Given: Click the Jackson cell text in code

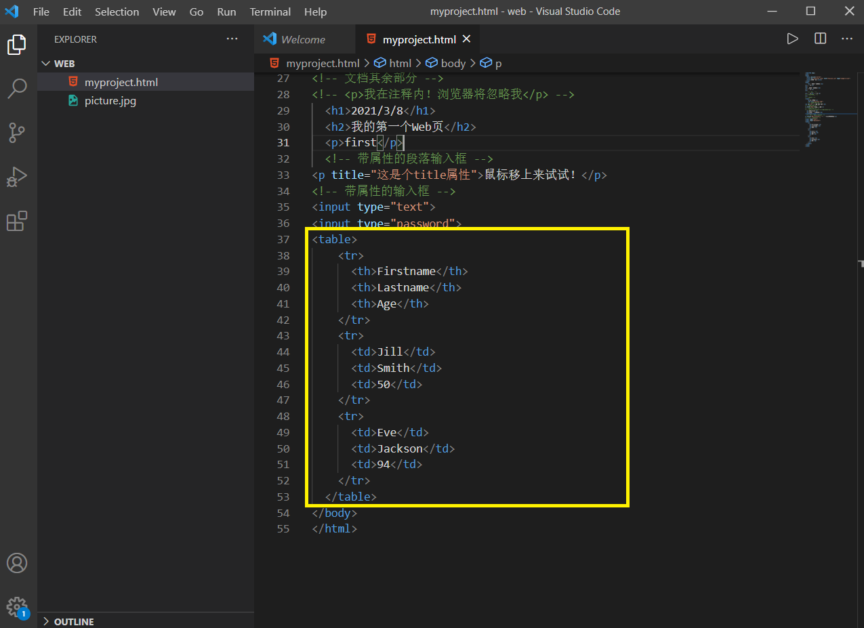Looking at the screenshot, I should pyautogui.click(x=400, y=448).
